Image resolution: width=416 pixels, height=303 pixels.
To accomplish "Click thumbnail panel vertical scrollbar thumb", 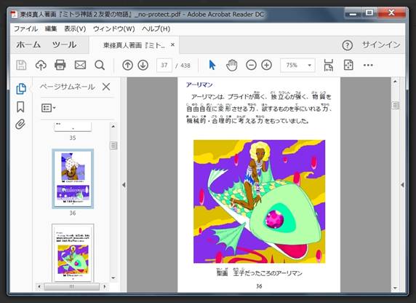I will (x=113, y=146).
